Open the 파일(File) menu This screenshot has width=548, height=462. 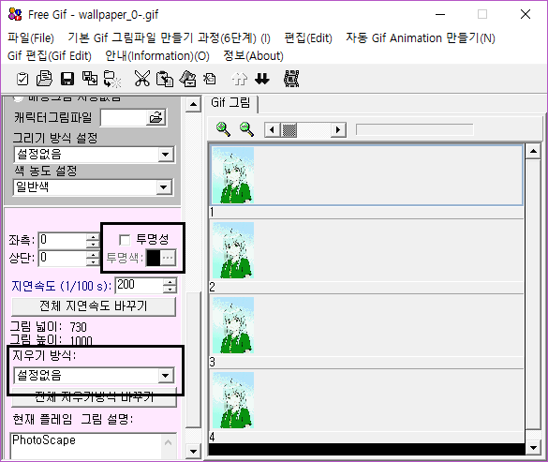31,37
